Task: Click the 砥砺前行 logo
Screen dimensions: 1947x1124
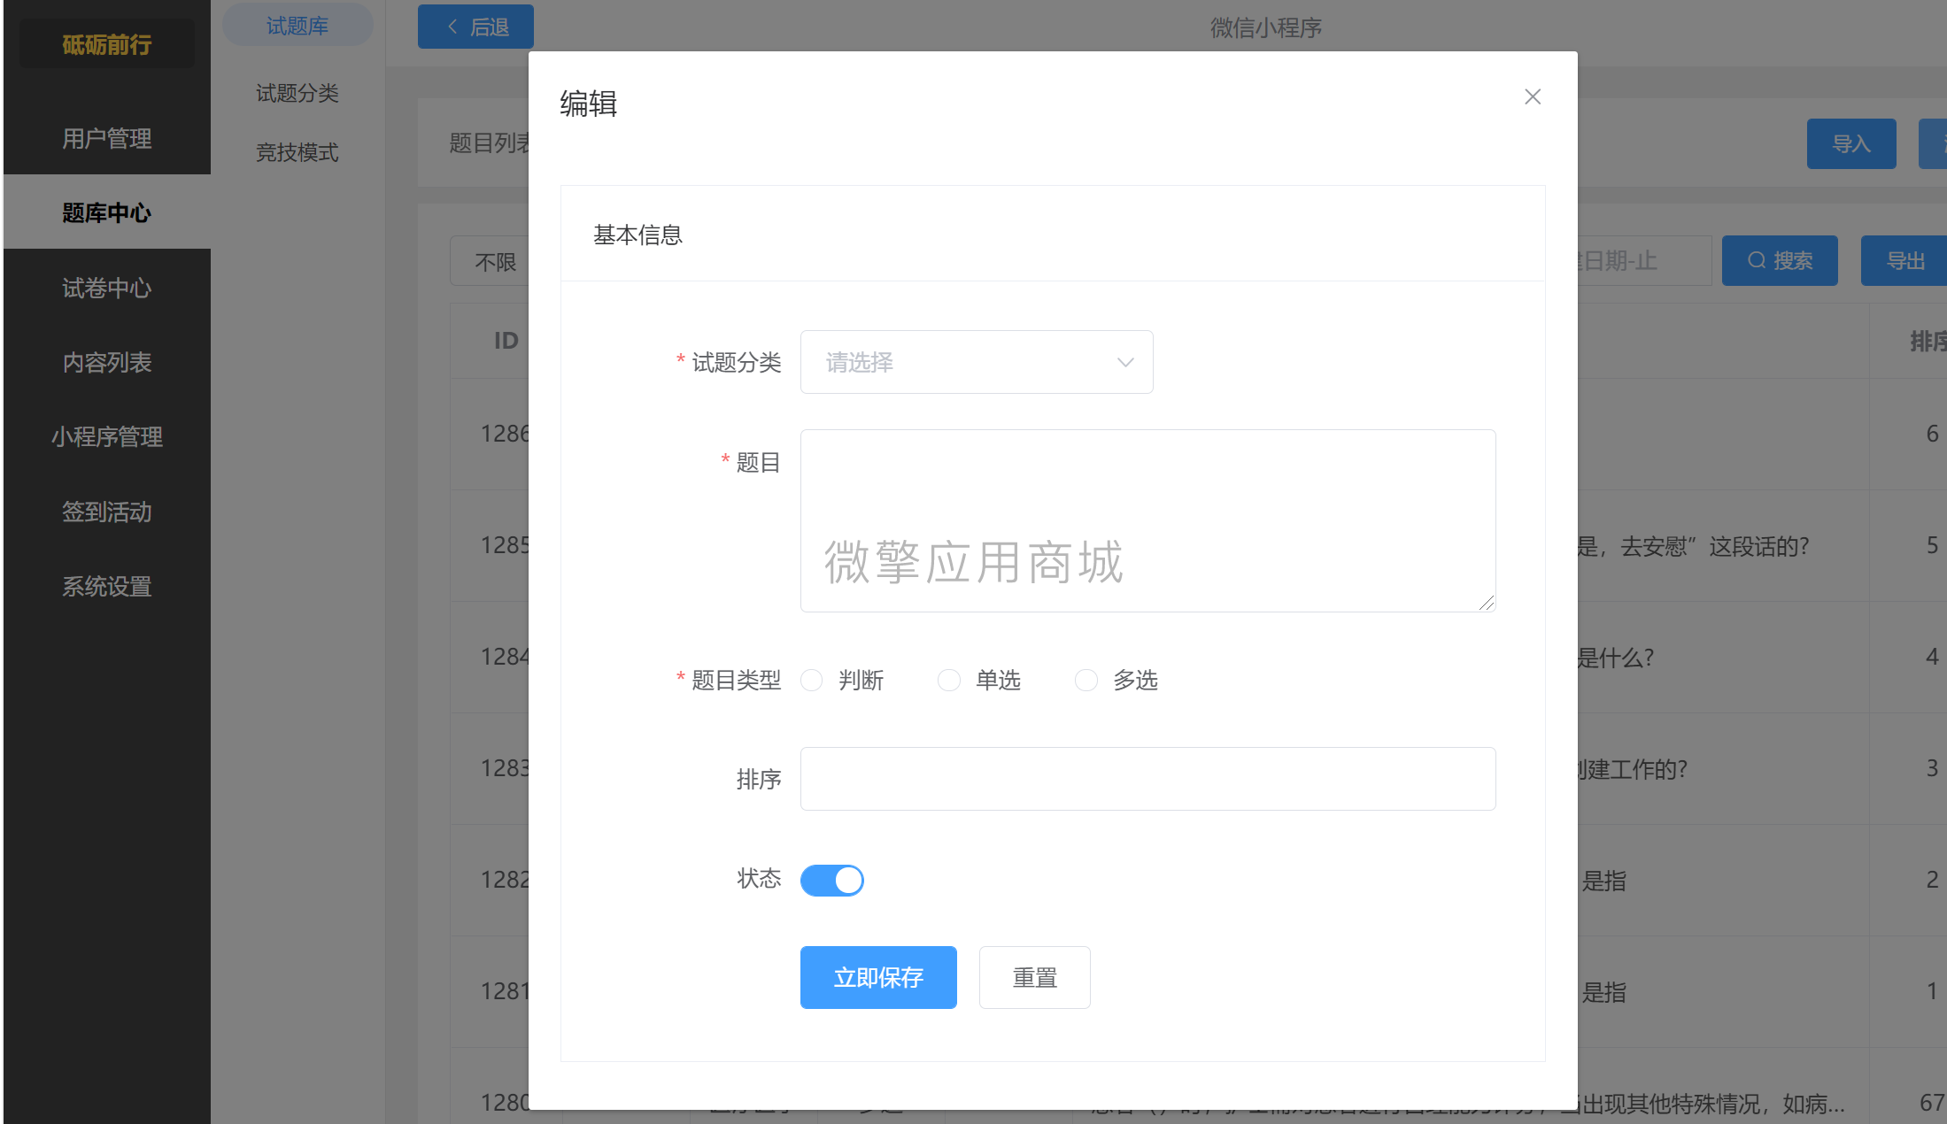Action: pos(107,44)
